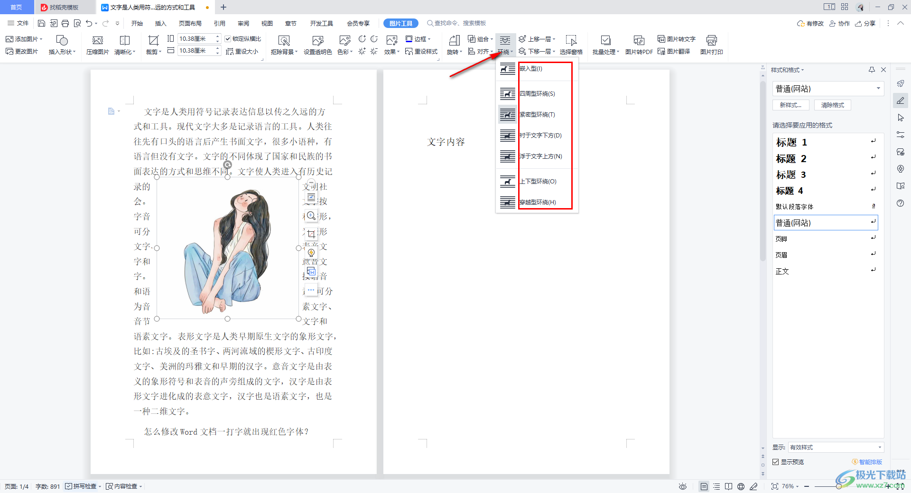This screenshot has height=493, width=911.
Task: Click Clear Formatting (清除格式) button
Action: click(833, 105)
